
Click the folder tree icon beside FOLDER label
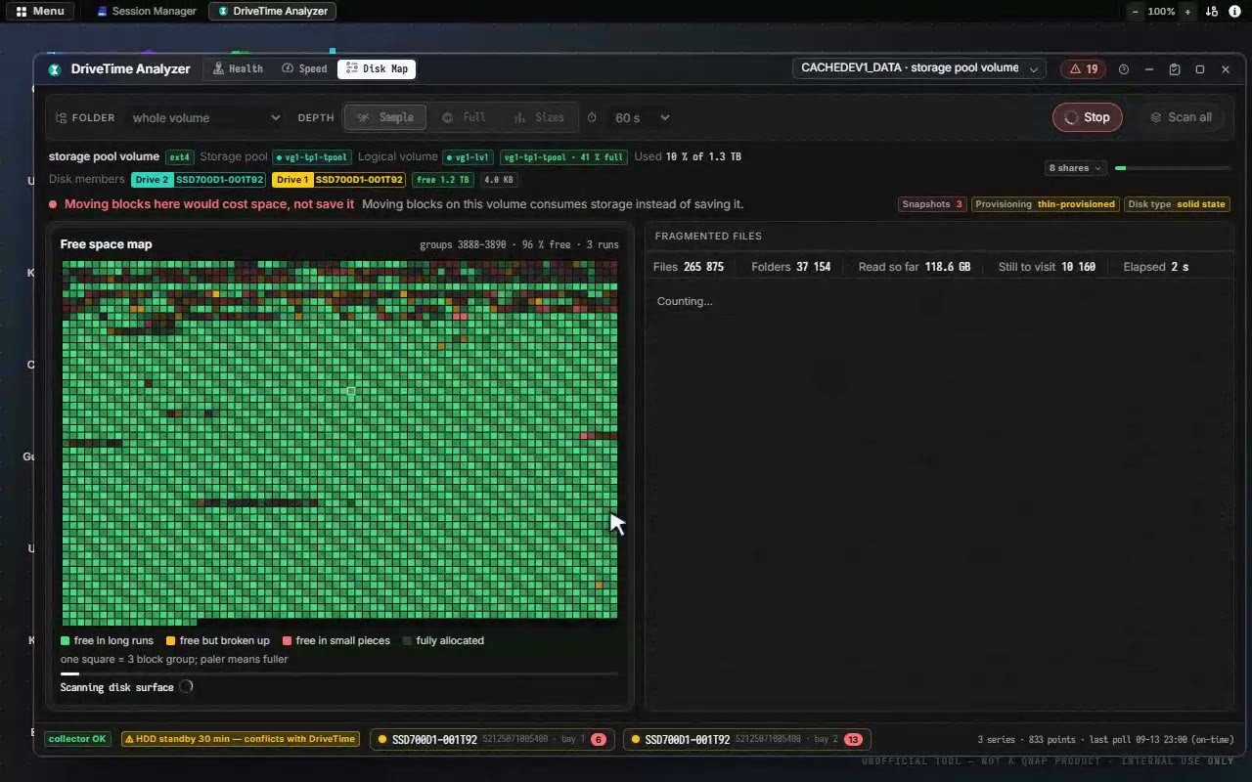62,117
